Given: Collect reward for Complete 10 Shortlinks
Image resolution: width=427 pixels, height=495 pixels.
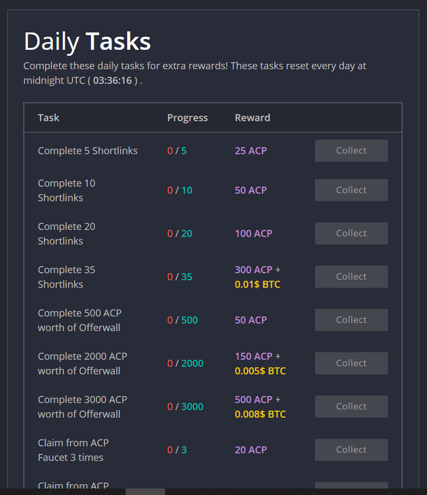Looking at the screenshot, I should click(351, 190).
